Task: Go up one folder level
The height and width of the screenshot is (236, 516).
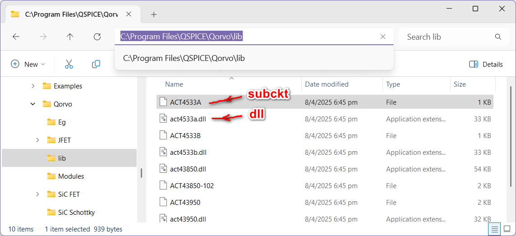Action: [x=70, y=37]
